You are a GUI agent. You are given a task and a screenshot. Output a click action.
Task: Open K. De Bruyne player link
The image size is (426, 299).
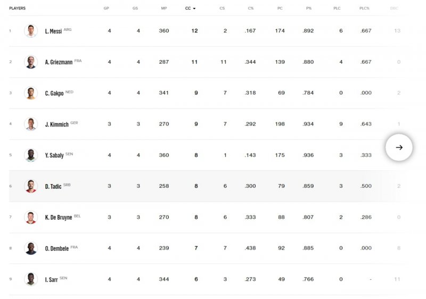point(59,217)
